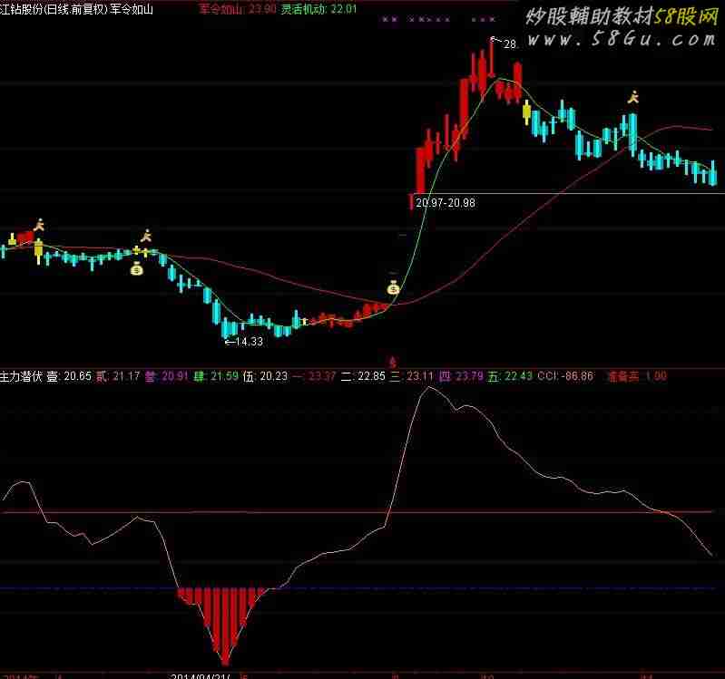This screenshot has height=679, width=725.
Task: Select the yellow candlestick right of the price peak
Action: pos(525,112)
